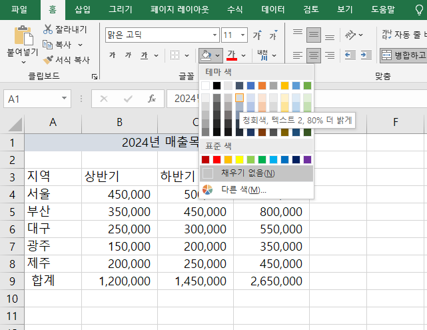Switch to the 도움말 (Help) tab
The image size is (427, 330).
(383, 10)
